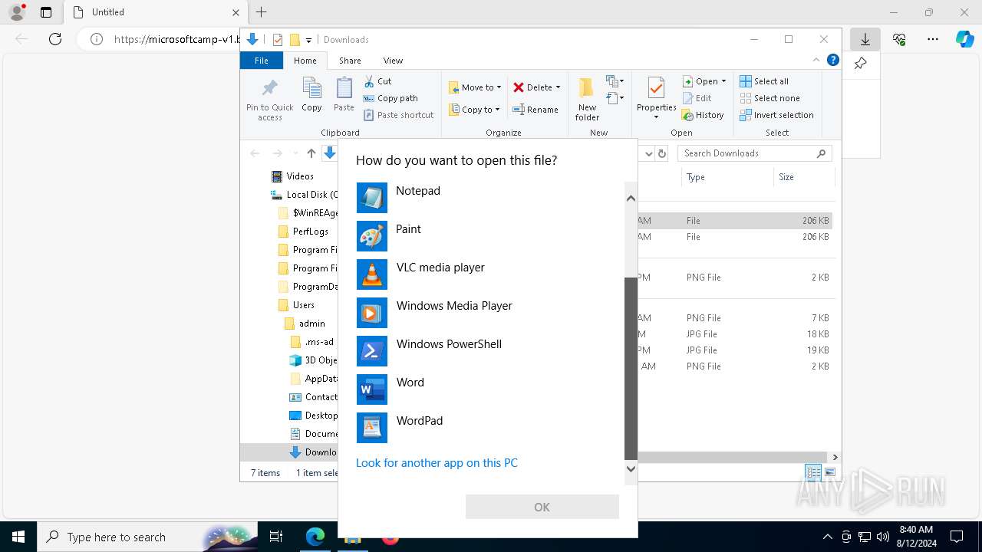
Task: Switch to details view in Explorer
Action: tap(813, 472)
